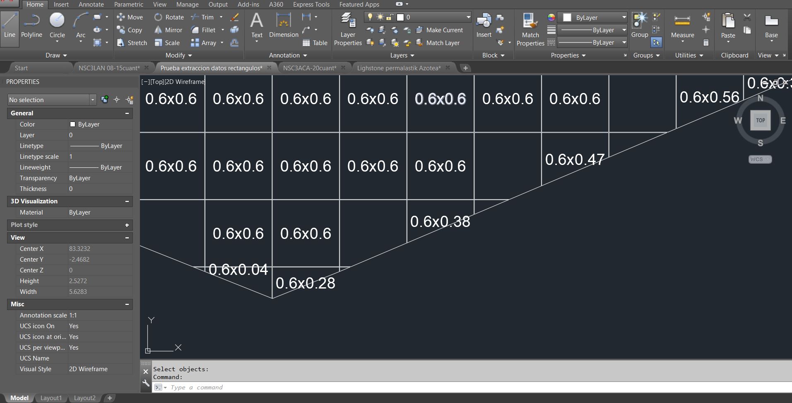Viewport: 792px width, 403px height.
Task: Open the Text tool
Action: click(x=257, y=25)
